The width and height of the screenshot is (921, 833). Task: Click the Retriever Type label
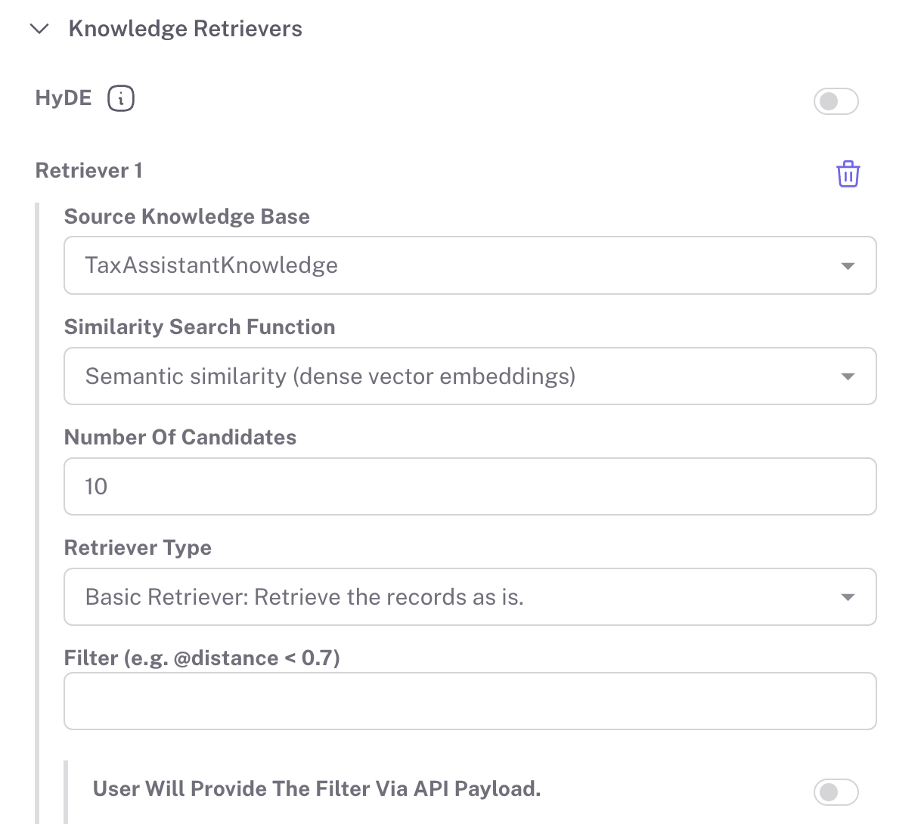pyautogui.click(x=138, y=548)
